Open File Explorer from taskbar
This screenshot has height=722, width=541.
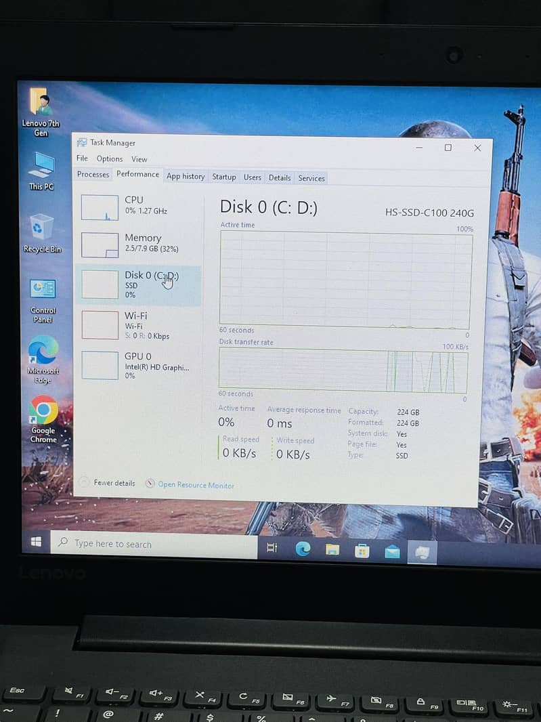pyautogui.click(x=332, y=550)
